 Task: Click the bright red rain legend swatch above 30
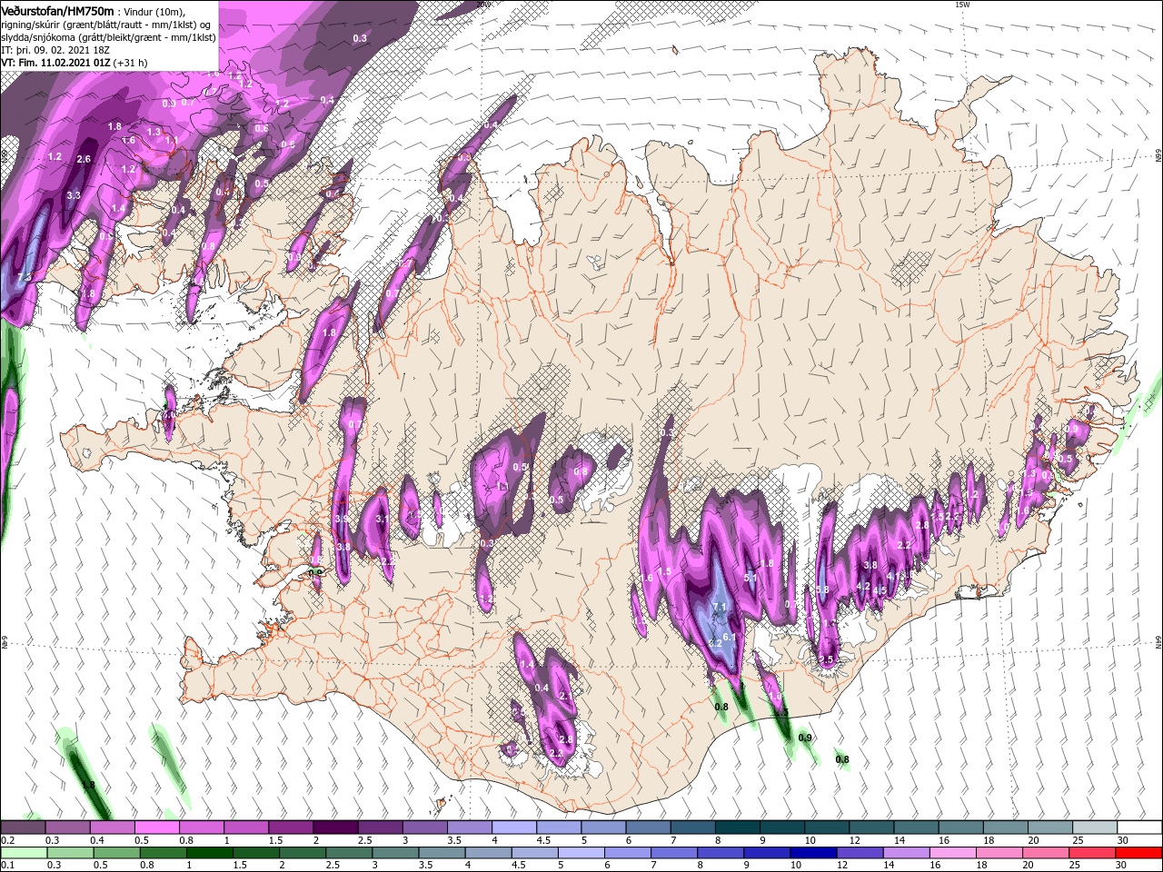point(1139,853)
